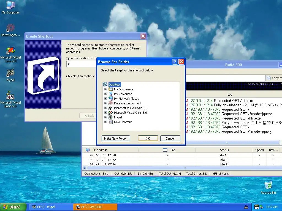Image resolution: width=282 pixels, height=211 pixels.
Task: Click log line 'Requested GET /?mode=jquery' from 47076
Action: [246, 132]
